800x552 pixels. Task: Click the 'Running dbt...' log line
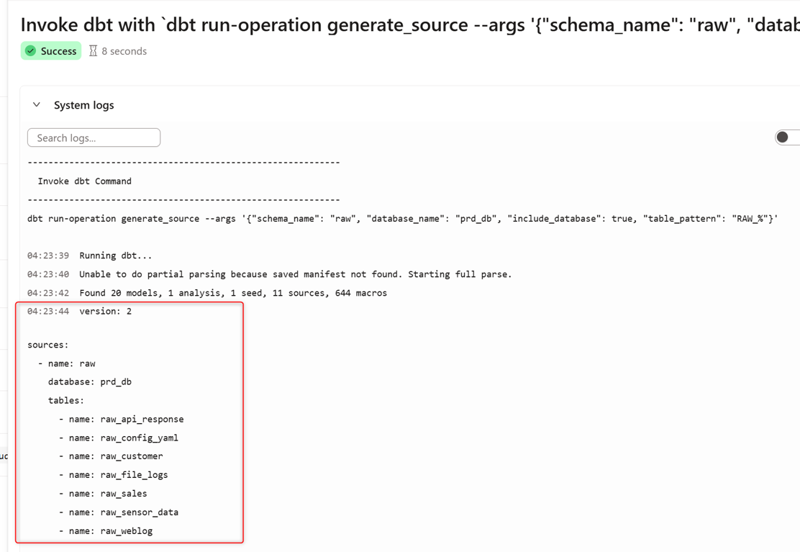pos(116,255)
